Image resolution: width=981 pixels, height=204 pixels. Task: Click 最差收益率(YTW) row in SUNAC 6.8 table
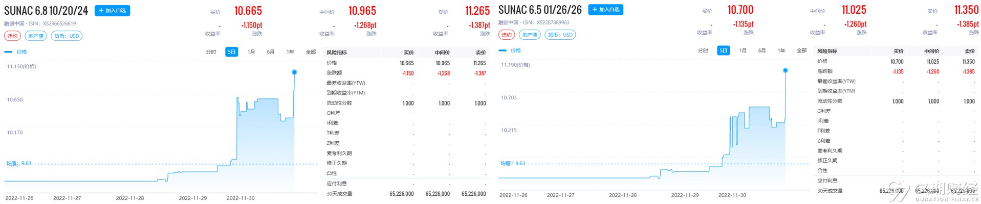coord(406,83)
